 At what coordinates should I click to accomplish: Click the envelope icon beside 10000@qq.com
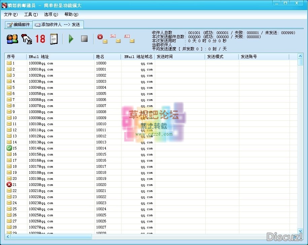tap(9, 63)
